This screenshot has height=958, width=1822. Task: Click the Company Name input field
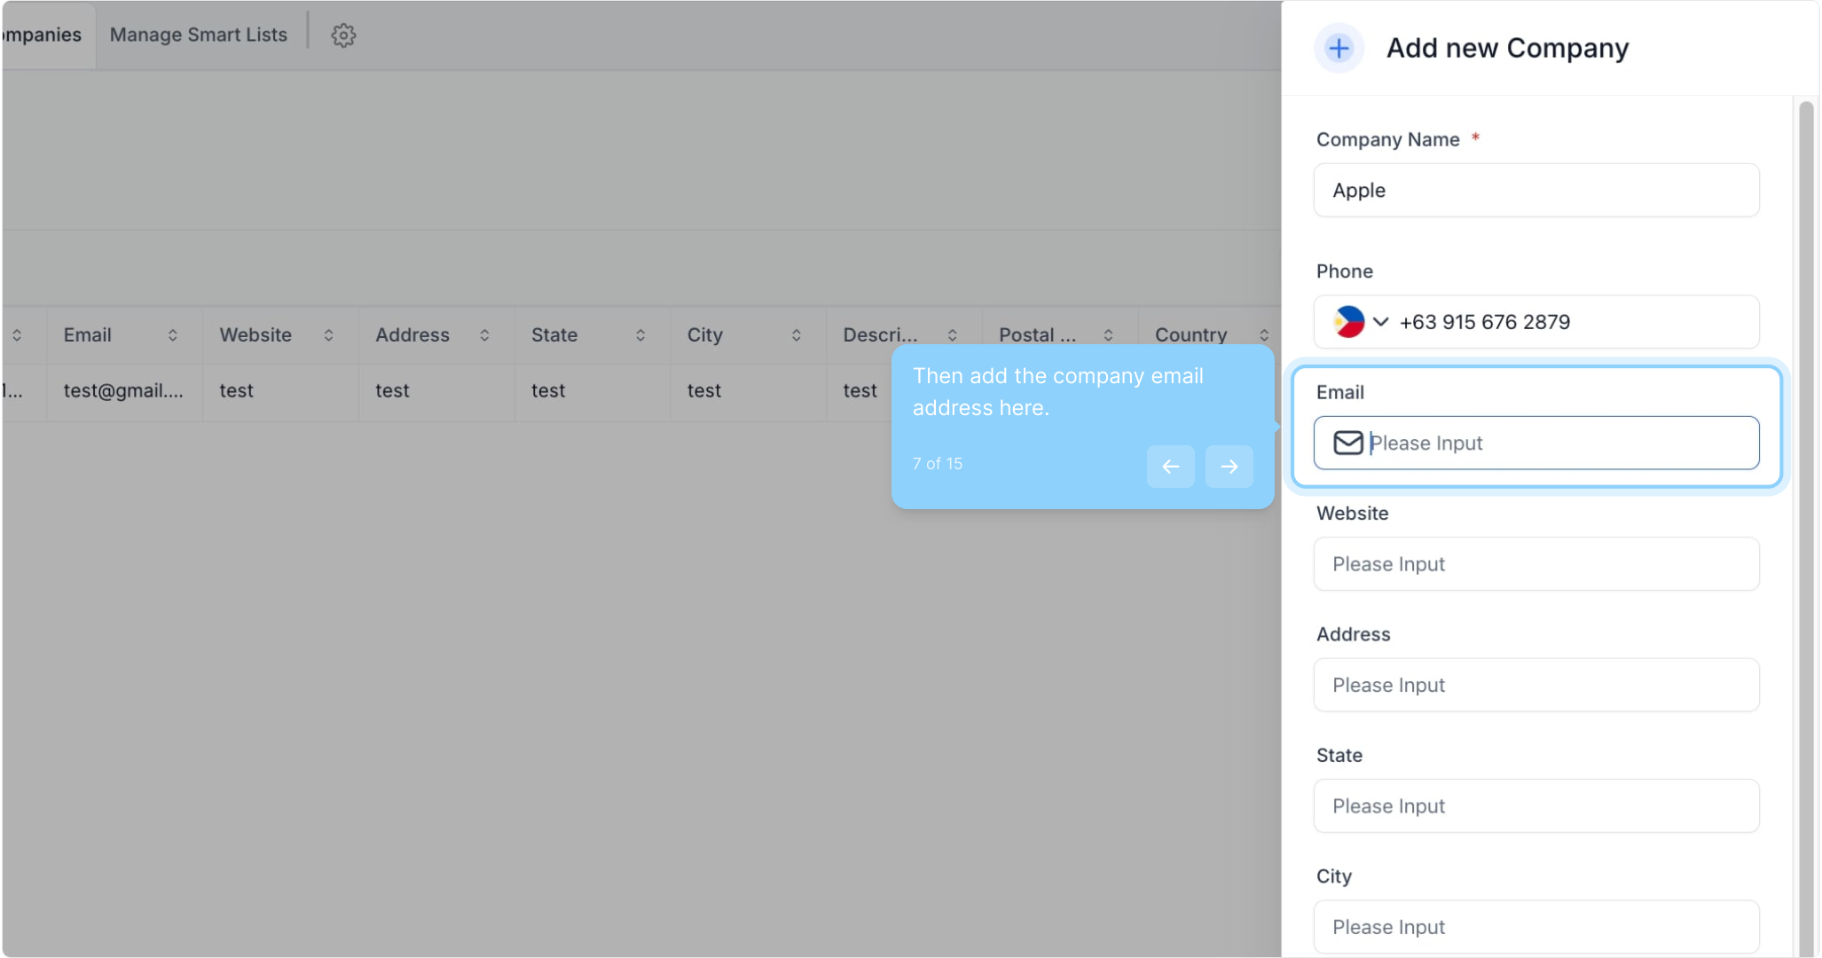click(1535, 191)
